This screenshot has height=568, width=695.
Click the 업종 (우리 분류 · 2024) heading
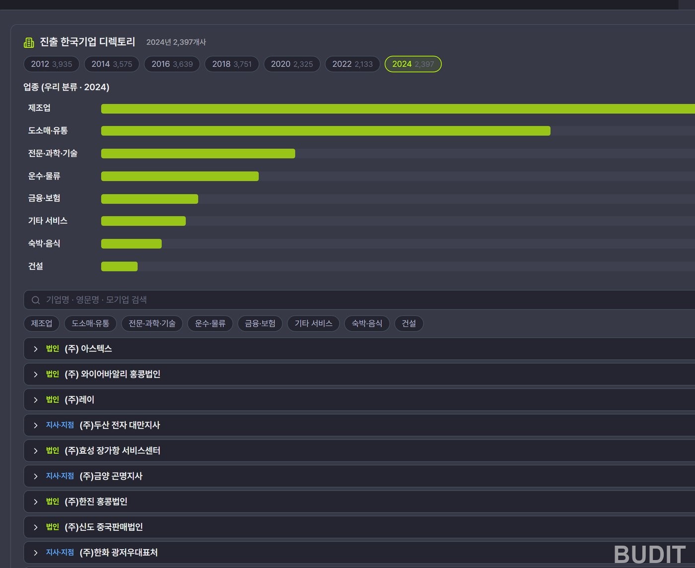click(67, 87)
